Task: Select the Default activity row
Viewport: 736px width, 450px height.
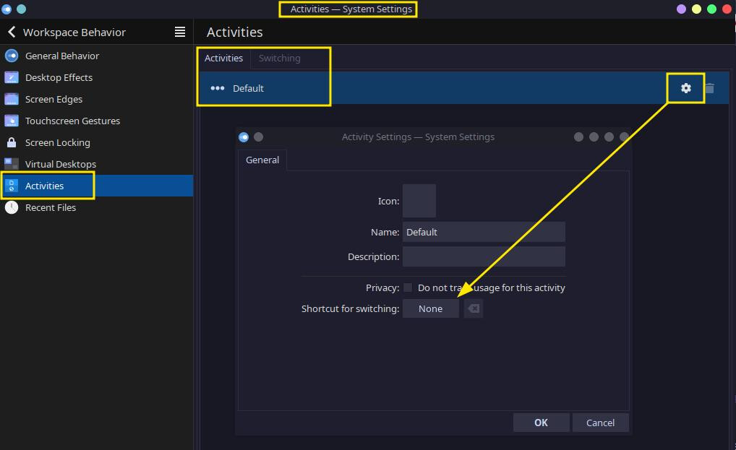Action: click(463, 87)
